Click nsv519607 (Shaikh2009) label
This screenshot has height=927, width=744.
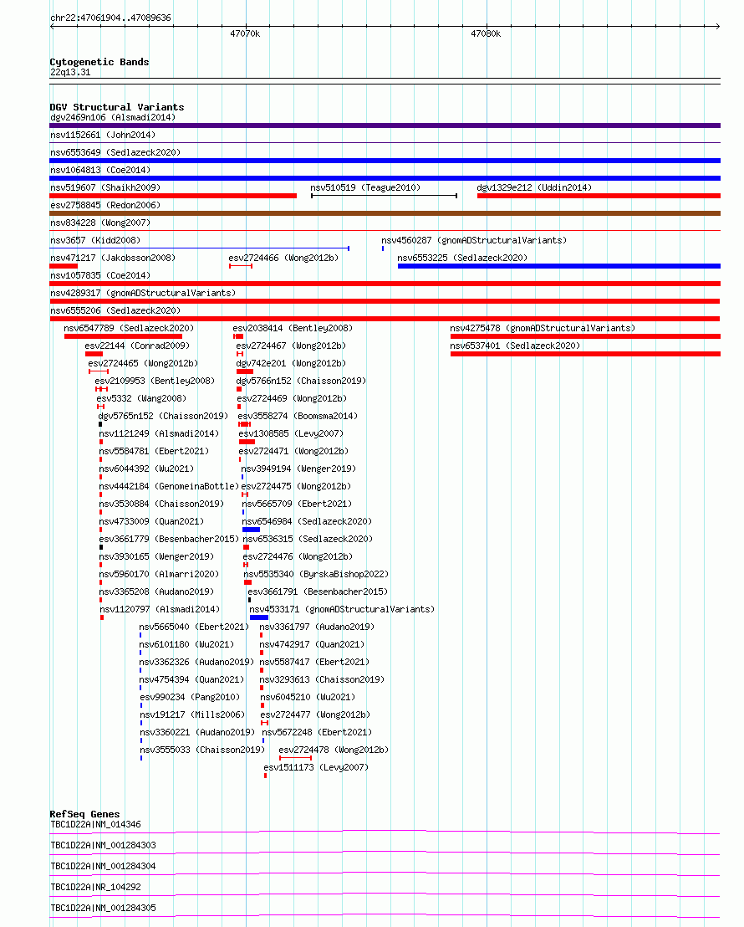(105, 187)
